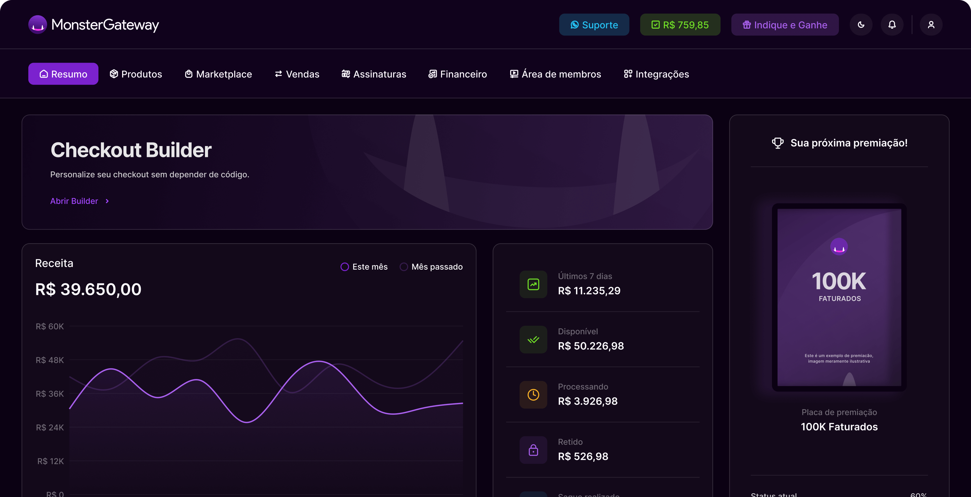Image resolution: width=971 pixels, height=497 pixels.
Task: Click the Retido lock icon
Action: 533,450
